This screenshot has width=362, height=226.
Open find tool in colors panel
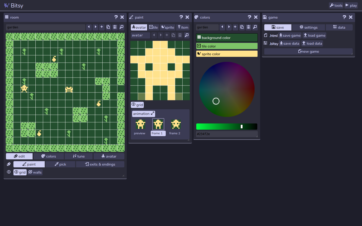255,27
